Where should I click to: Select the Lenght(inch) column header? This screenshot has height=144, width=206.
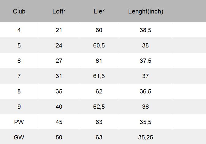point(145,12)
